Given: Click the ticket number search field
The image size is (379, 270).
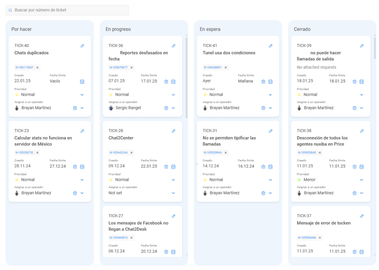Looking at the screenshot, I should point(67,10).
